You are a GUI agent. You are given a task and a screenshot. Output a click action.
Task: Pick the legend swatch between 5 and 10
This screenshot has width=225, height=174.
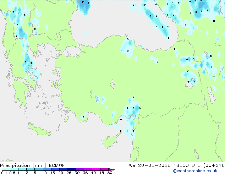coord(39,169)
